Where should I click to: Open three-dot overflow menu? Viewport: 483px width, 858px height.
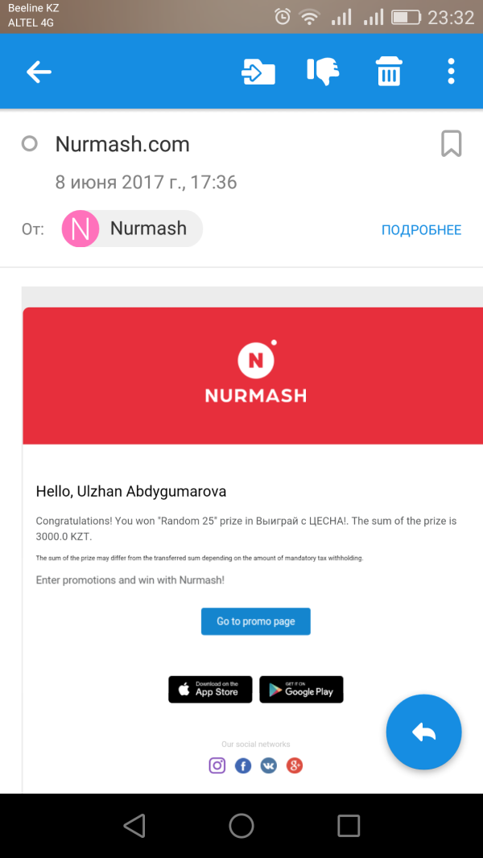click(451, 72)
